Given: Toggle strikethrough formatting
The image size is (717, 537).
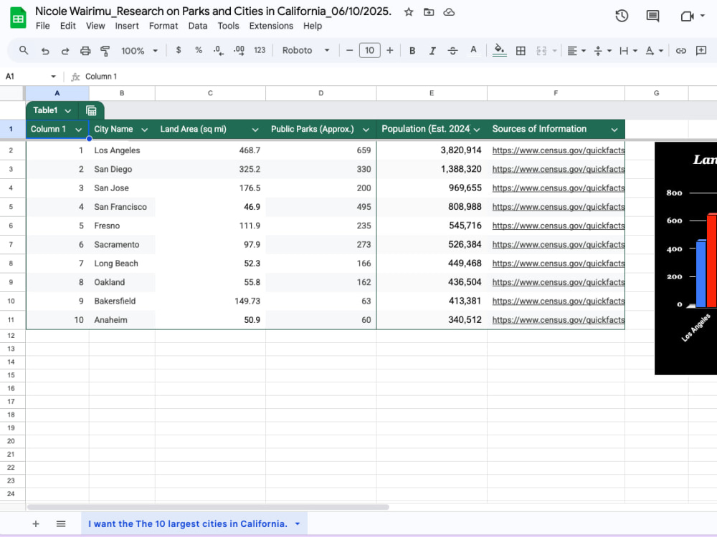Looking at the screenshot, I should point(452,51).
